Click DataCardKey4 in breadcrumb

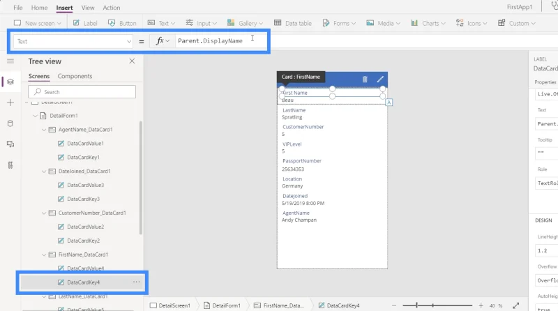tap(340, 305)
